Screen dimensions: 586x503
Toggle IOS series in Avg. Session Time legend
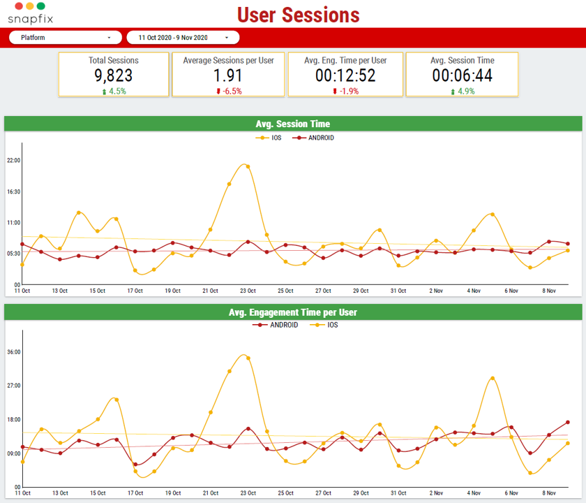pyautogui.click(x=269, y=138)
